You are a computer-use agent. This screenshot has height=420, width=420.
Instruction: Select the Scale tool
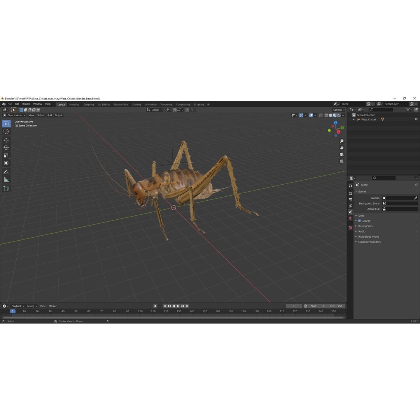[6, 155]
